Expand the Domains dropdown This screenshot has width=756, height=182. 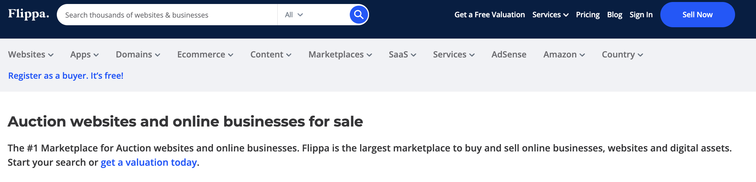pyautogui.click(x=138, y=54)
